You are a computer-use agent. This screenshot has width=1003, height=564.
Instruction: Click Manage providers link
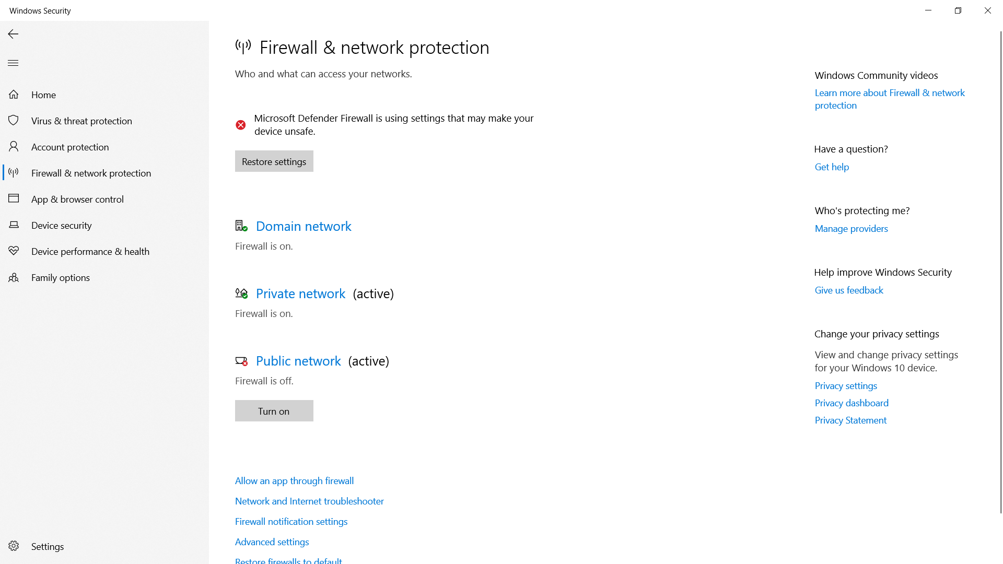coord(851,229)
